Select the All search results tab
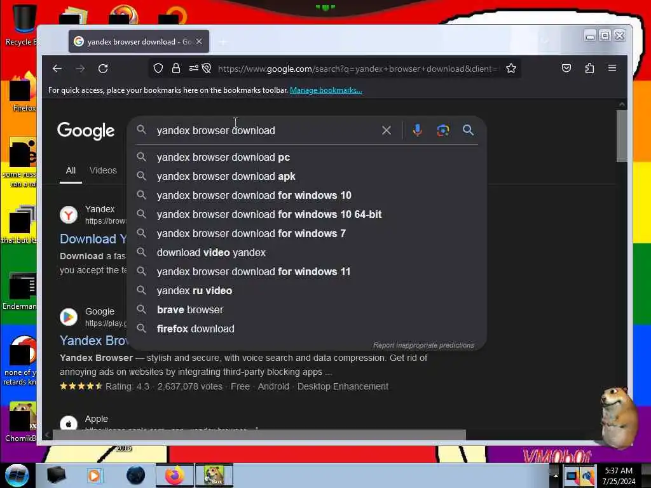 click(71, 170)
